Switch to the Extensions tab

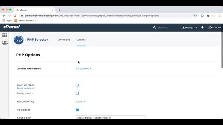coord(64,40)
